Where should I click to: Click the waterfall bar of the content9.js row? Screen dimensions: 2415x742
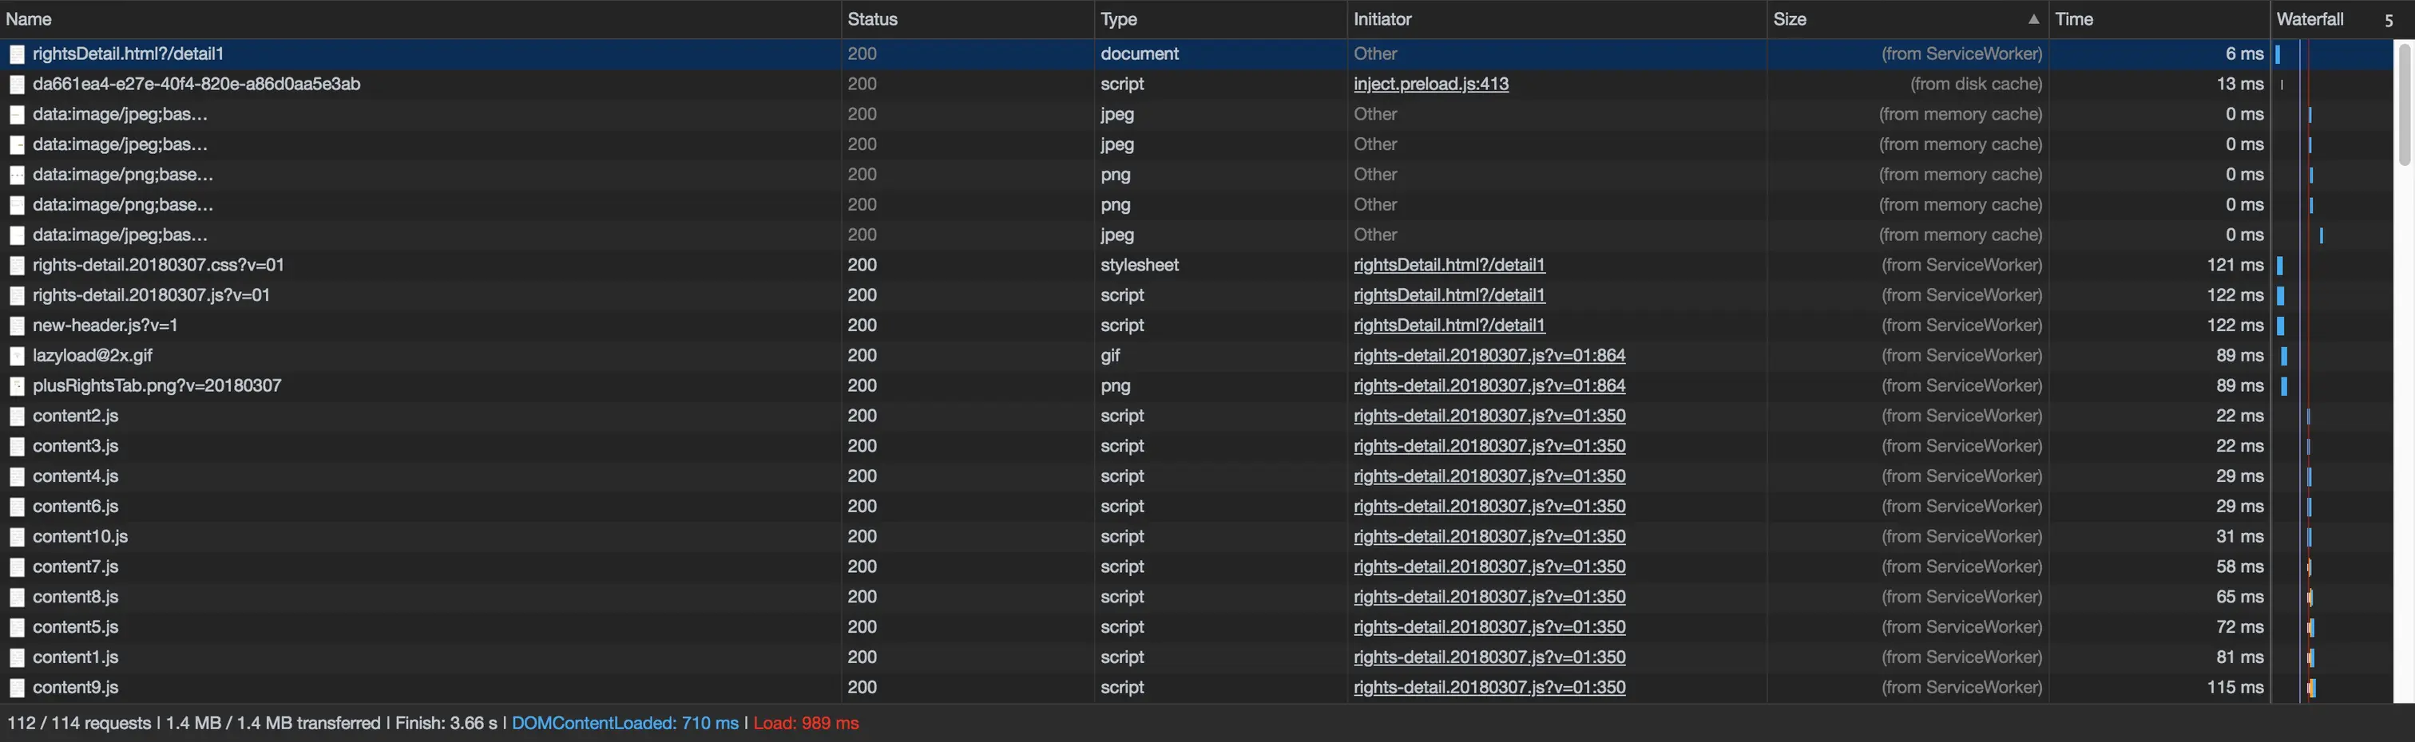(x=2312, y=688)
